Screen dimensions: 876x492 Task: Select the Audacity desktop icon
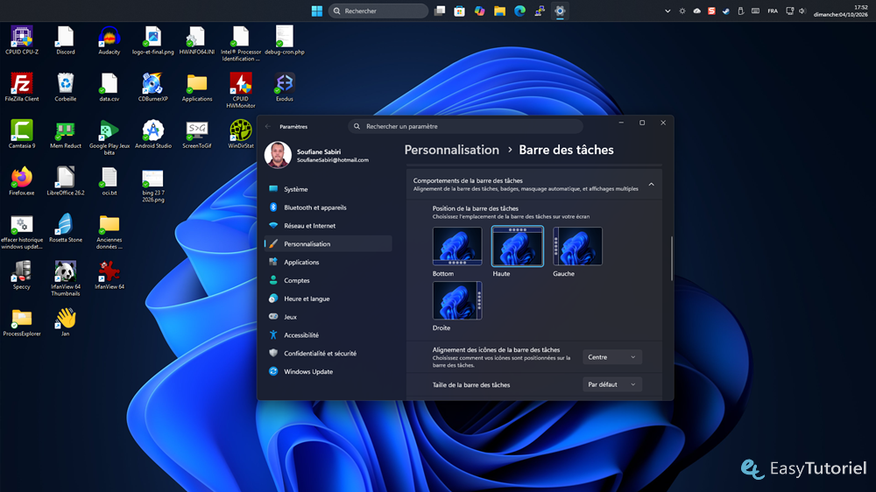109,40
